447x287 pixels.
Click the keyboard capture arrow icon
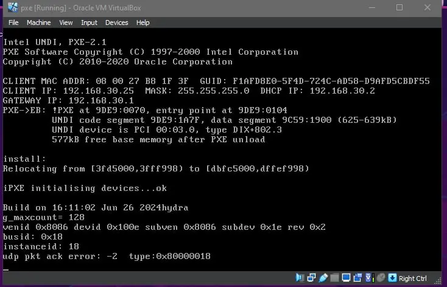[x=393, y=278]
